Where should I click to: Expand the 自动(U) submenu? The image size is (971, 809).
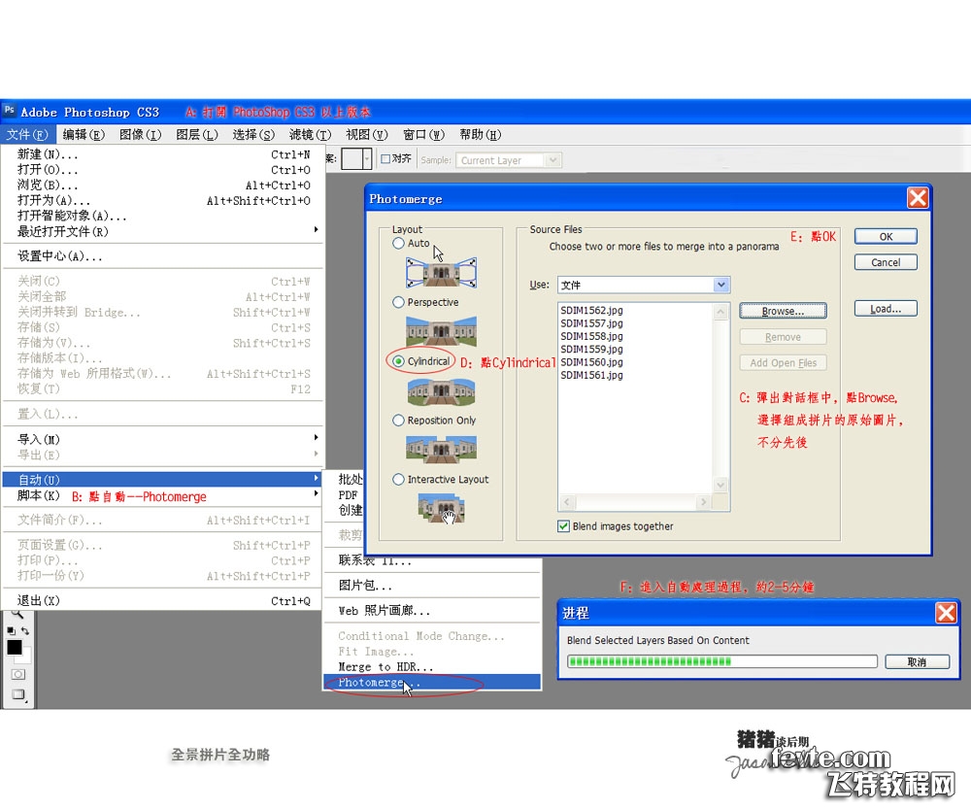click(x=162, y=480)
